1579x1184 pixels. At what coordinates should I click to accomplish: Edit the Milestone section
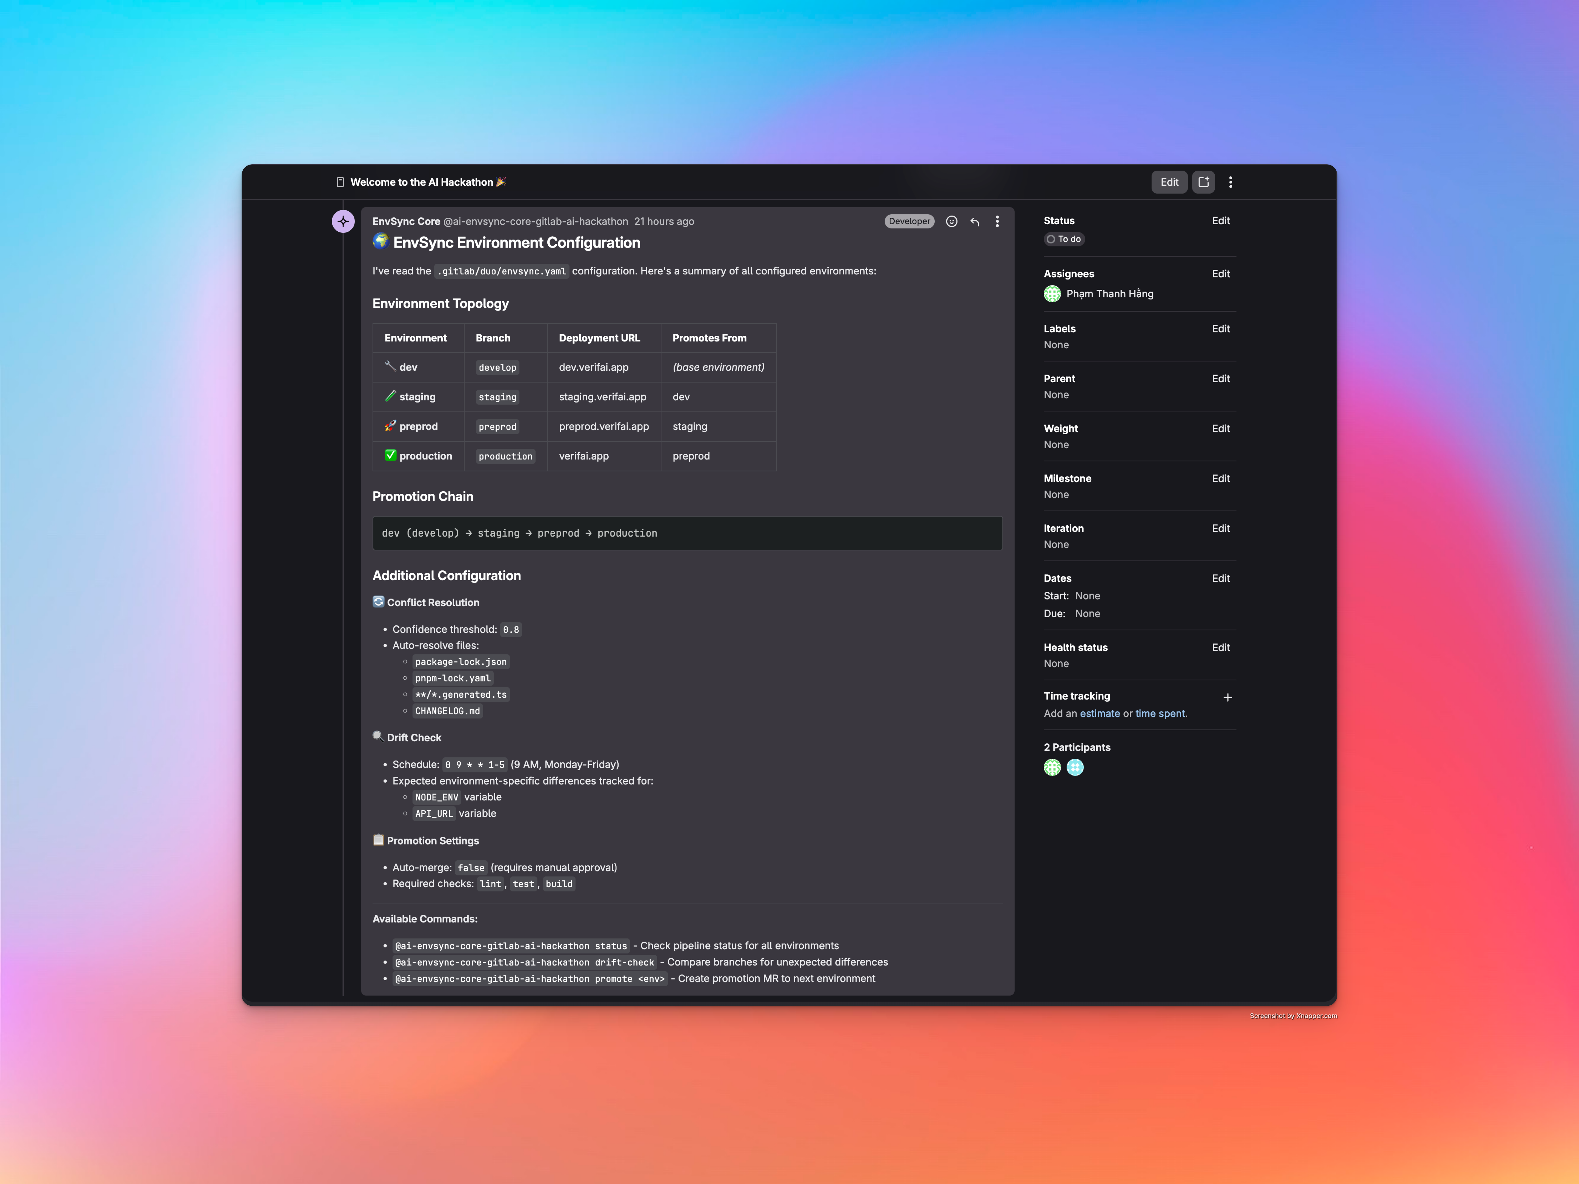[x=1221, y=478]
